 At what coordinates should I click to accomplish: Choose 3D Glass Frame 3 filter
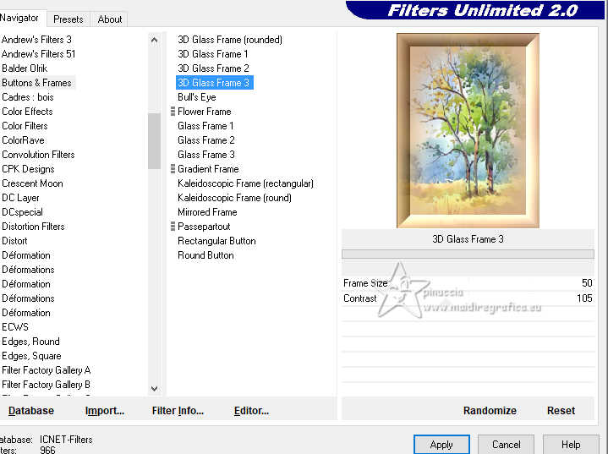tap(215, 83)
